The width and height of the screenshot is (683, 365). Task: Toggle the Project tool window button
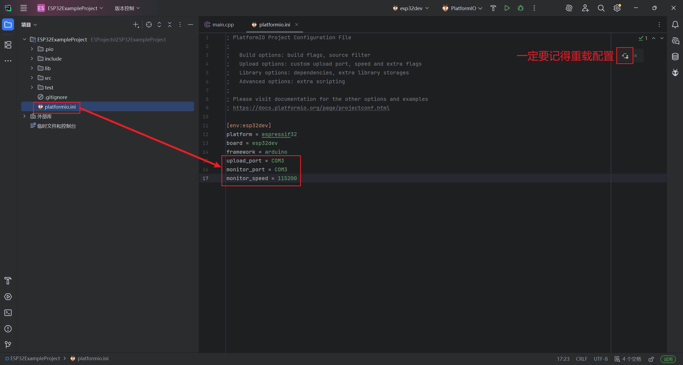[8, 25]
